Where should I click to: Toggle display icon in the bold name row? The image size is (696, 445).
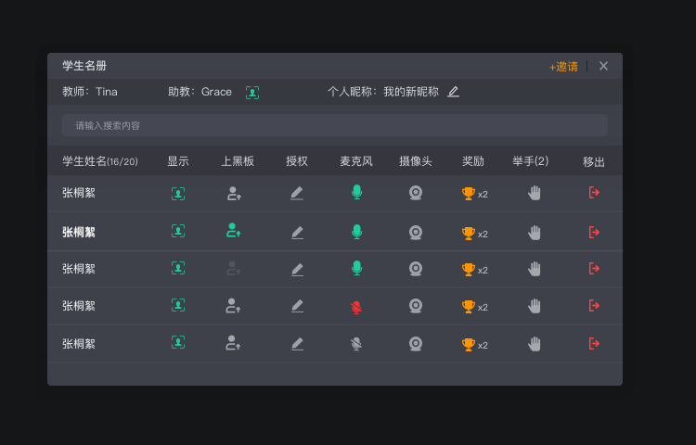coord(178,231)
